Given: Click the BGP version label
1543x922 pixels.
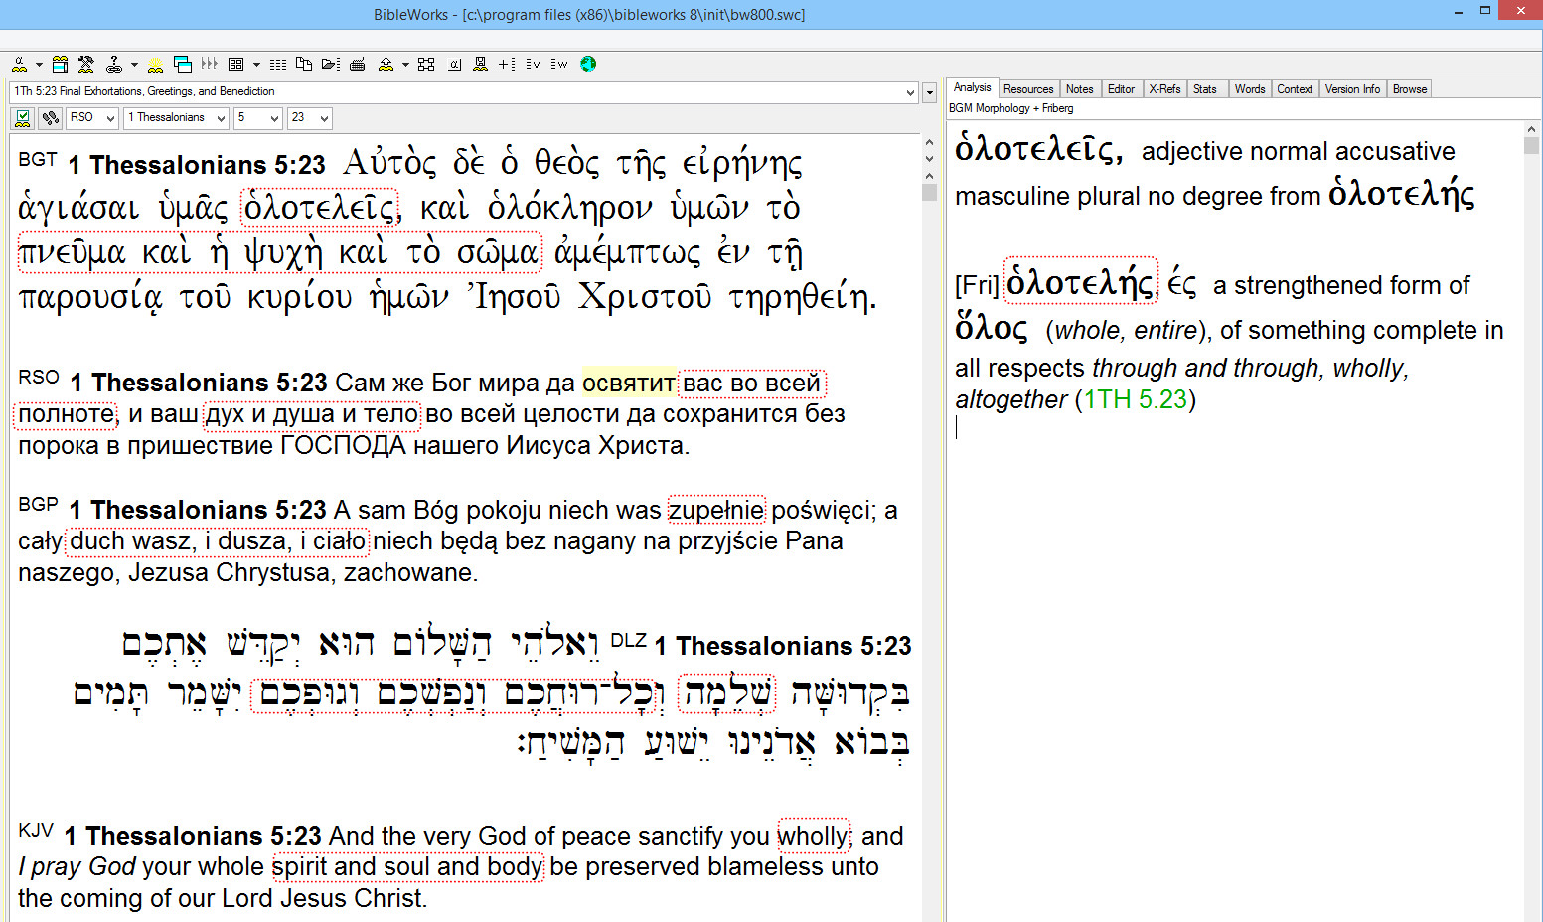Looking at the screenshot, I should point(38,505).
